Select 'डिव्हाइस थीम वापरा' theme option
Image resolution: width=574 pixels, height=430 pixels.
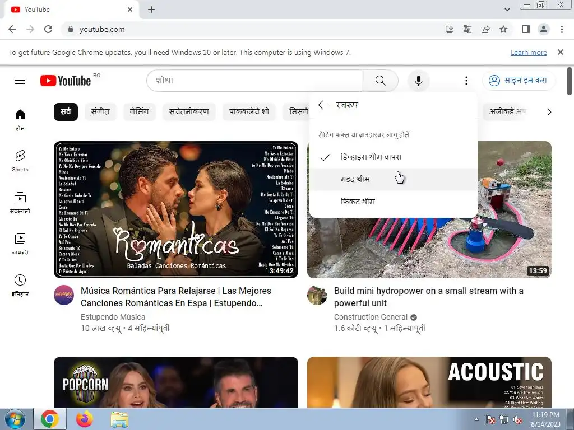point(394,157)
